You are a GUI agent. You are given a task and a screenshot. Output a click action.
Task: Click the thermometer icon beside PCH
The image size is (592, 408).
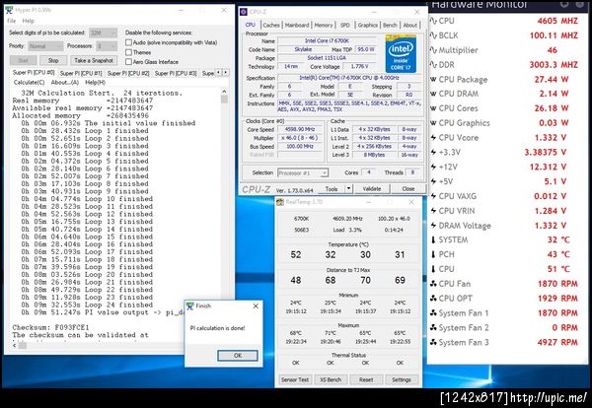pyautogui.click(x=433, y=254)
